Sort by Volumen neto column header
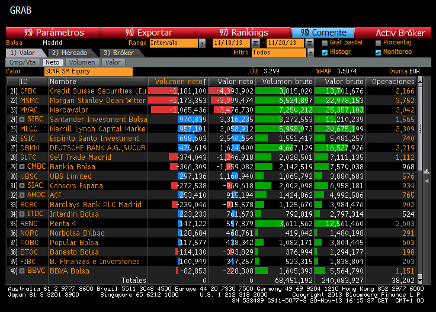Screen dimensions: 436x312 point(178,81)
